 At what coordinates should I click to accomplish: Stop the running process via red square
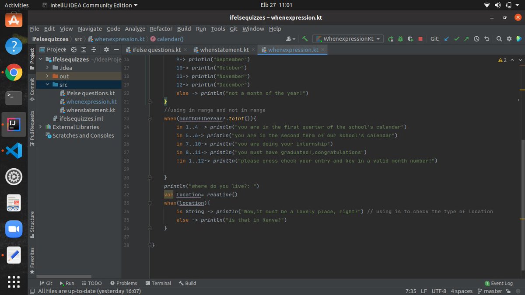420,38
